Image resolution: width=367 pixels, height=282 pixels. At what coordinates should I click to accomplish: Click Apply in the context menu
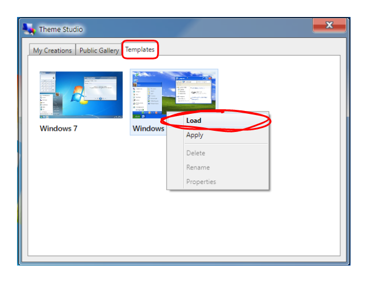click(194, 135)
